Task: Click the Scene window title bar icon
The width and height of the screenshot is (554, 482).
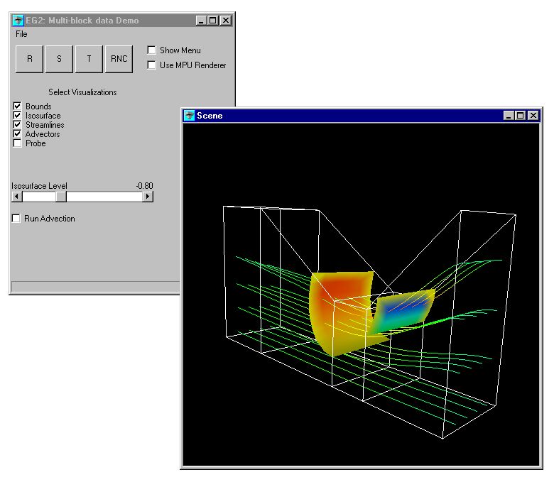Action: pyautogui.click(x=190, y=116)
